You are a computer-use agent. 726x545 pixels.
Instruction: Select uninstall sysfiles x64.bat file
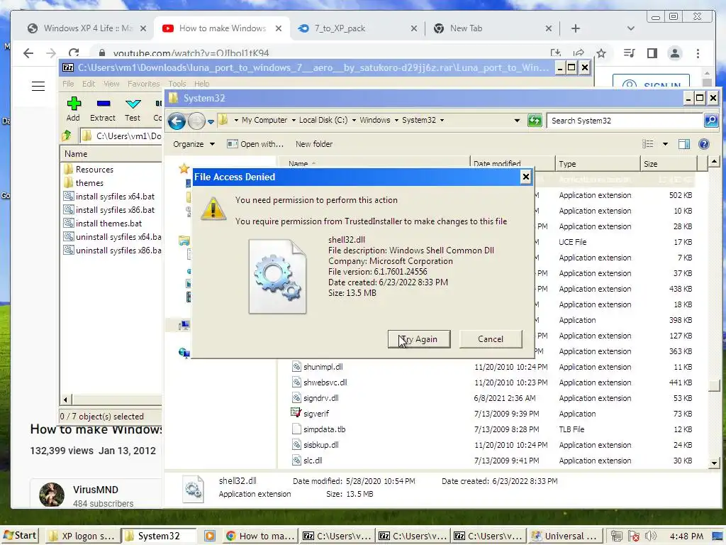tap(113, 237)
